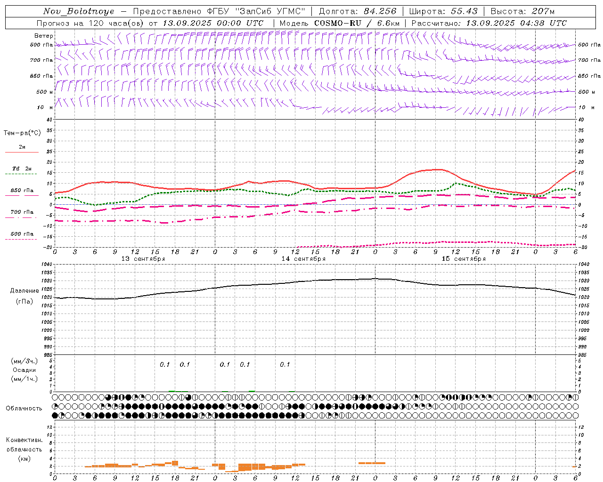Click the left '10 м' wind level label

(45, 107)
